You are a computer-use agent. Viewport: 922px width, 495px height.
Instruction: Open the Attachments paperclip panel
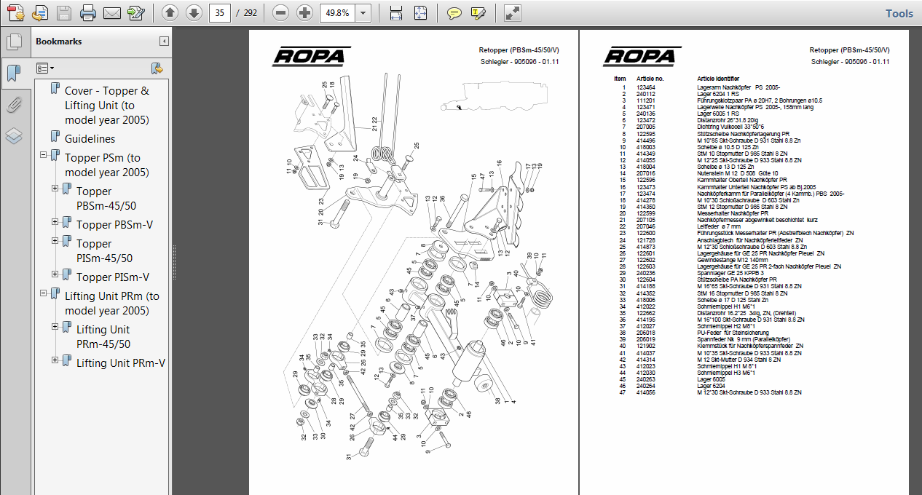pyautogui.click(x=12, y=105)
